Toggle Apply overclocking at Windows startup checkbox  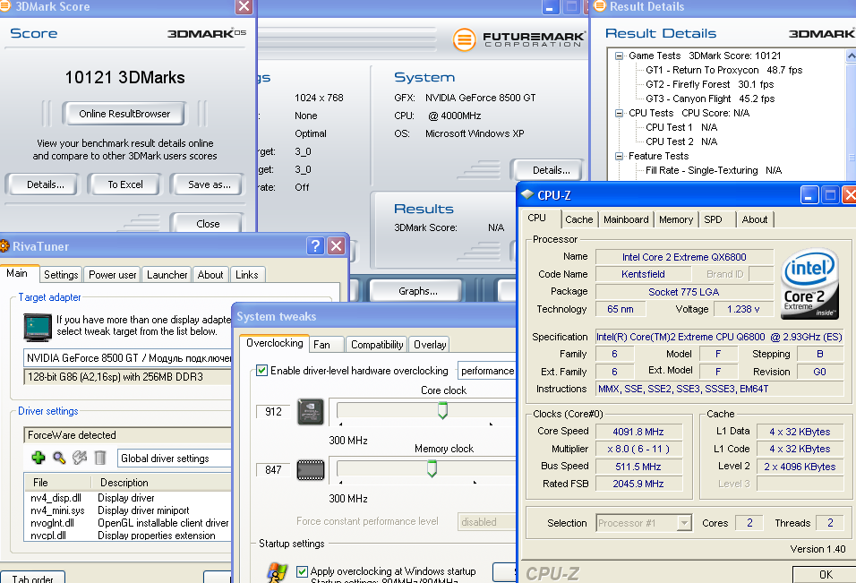tap(302, 571)
